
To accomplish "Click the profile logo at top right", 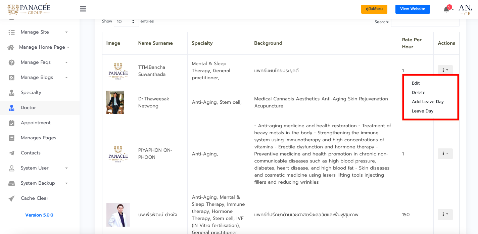I will click(465, 9).
